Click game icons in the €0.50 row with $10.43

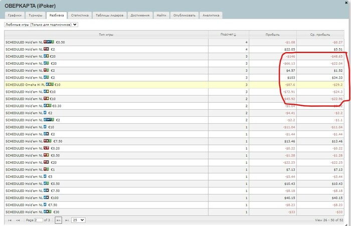click(46, 183)
